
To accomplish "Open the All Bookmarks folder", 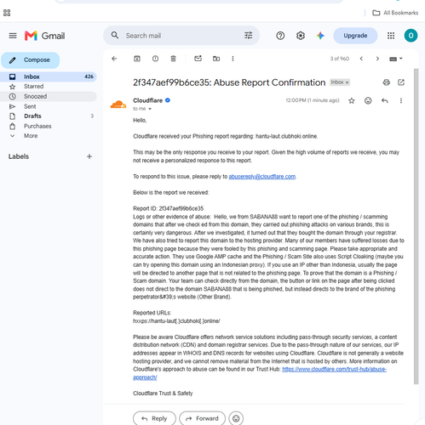I will tap(395, 13).
